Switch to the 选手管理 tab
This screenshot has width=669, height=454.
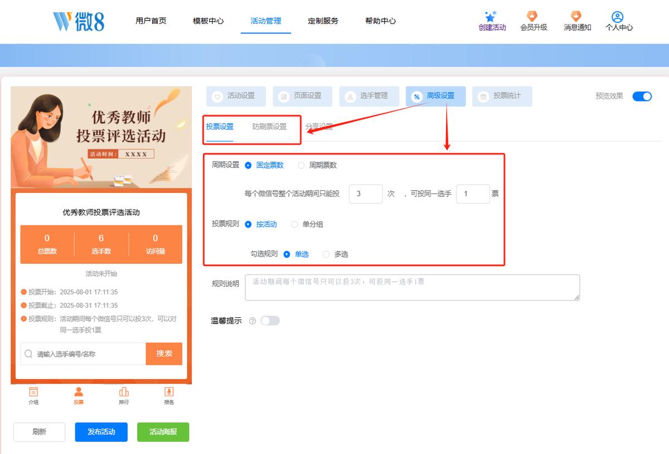[x=369, y=96]
